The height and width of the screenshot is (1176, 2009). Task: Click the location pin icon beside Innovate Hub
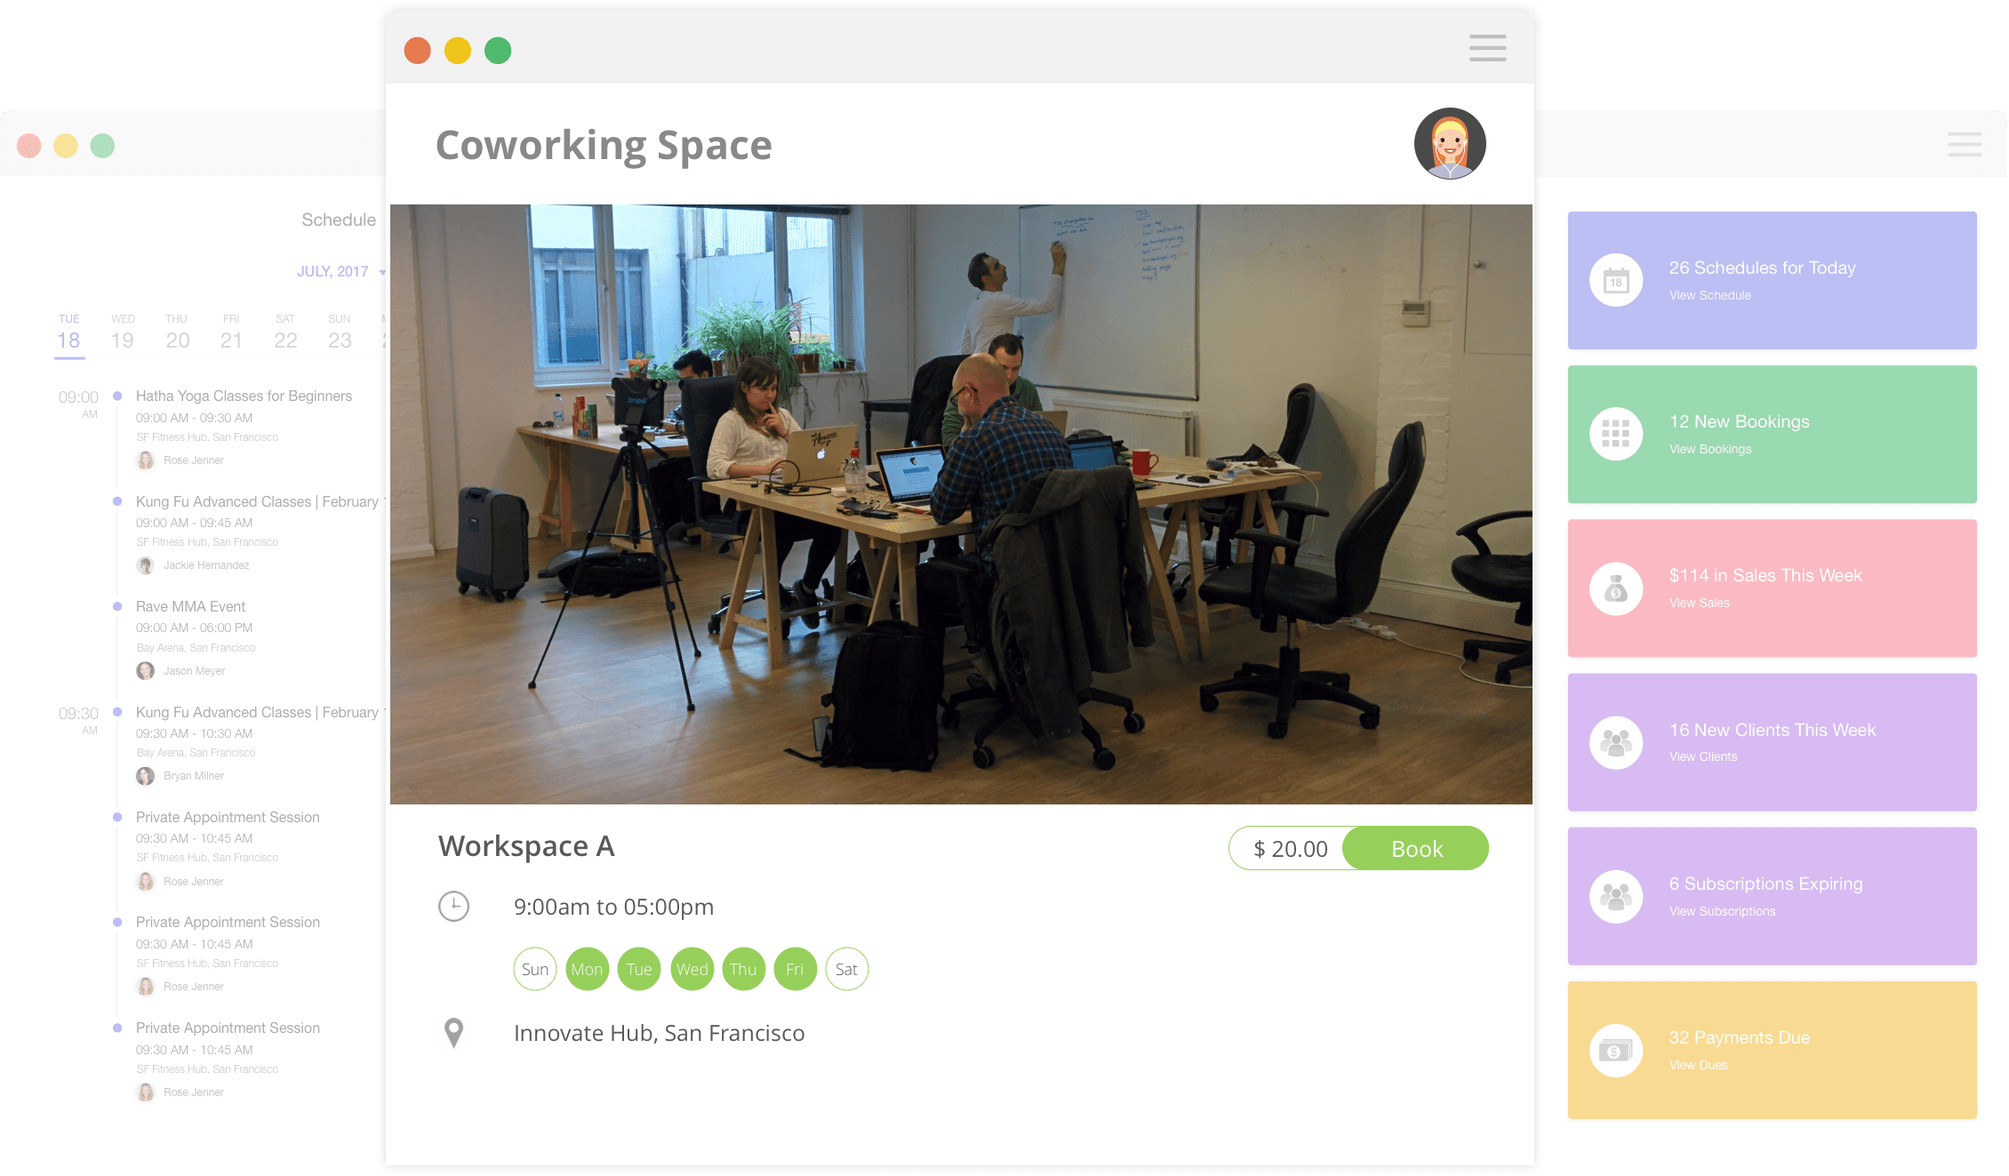pos(453,1033)
